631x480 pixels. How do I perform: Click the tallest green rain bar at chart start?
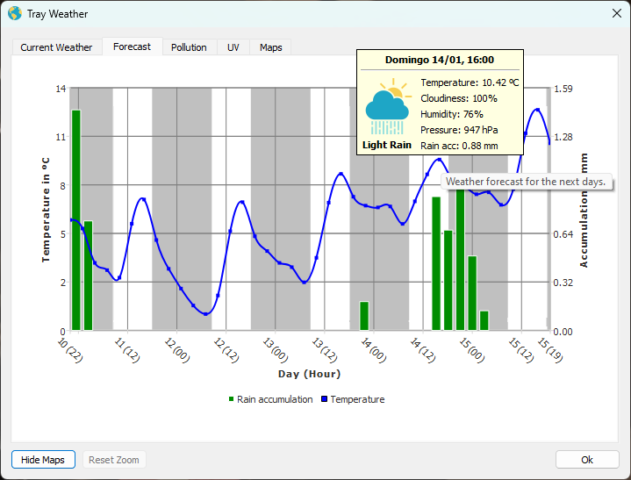(76, 219)
